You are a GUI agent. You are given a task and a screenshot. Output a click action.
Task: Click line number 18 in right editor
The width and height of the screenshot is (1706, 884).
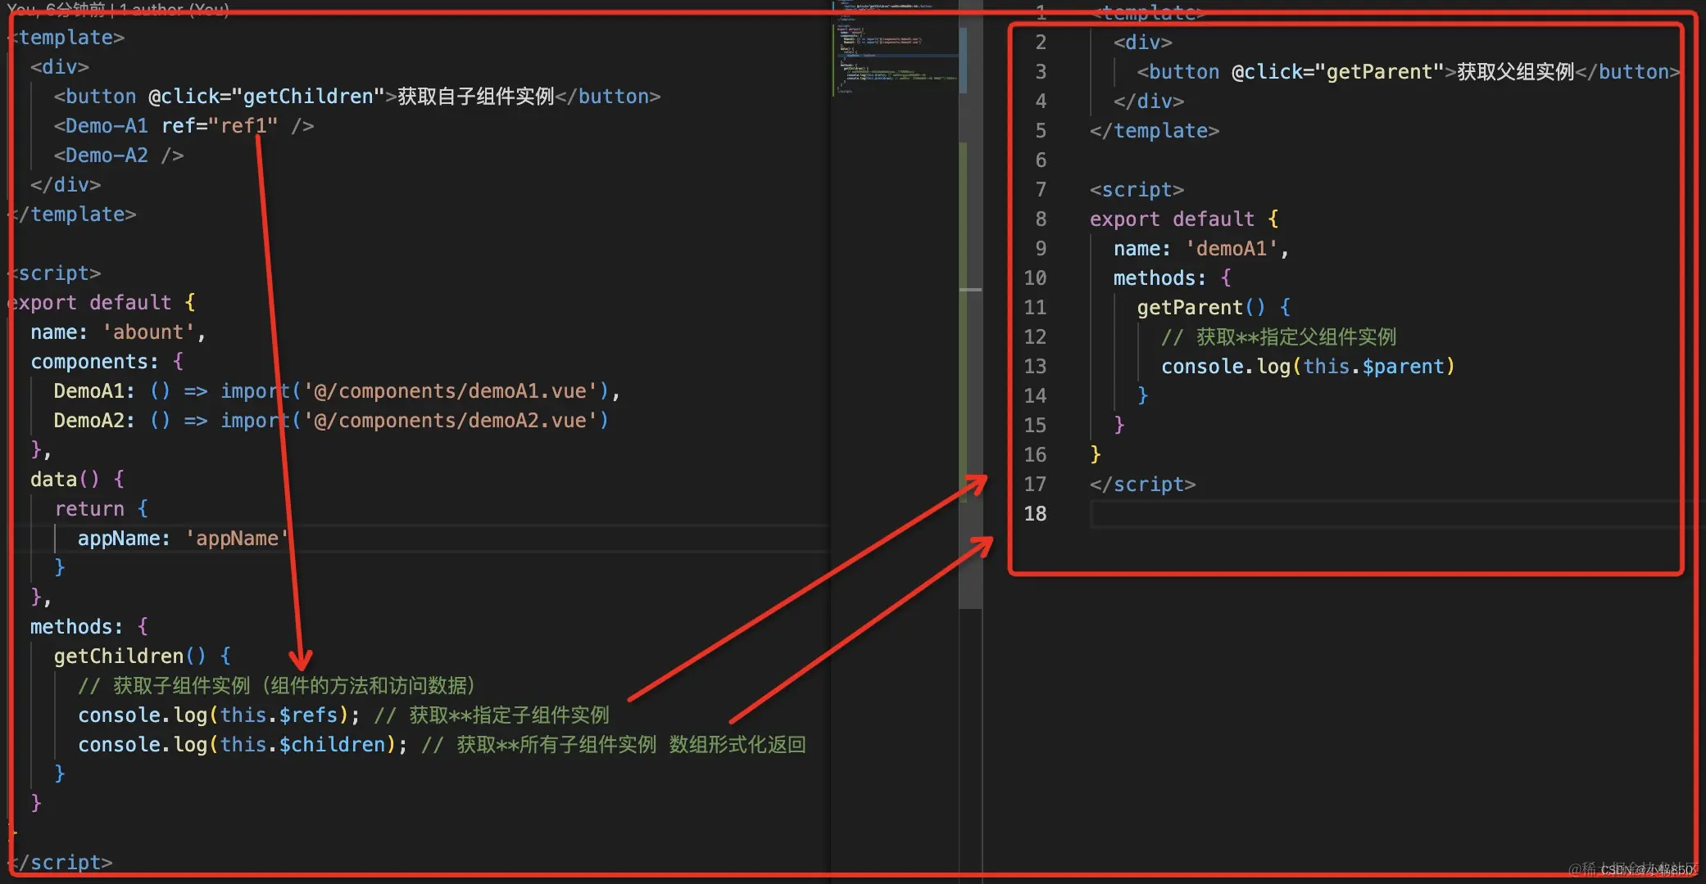click(x=1035, y=513)
